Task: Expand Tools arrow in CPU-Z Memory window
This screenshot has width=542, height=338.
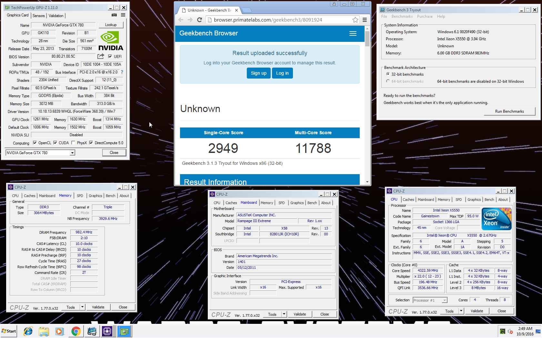Action: click(83, 307)
